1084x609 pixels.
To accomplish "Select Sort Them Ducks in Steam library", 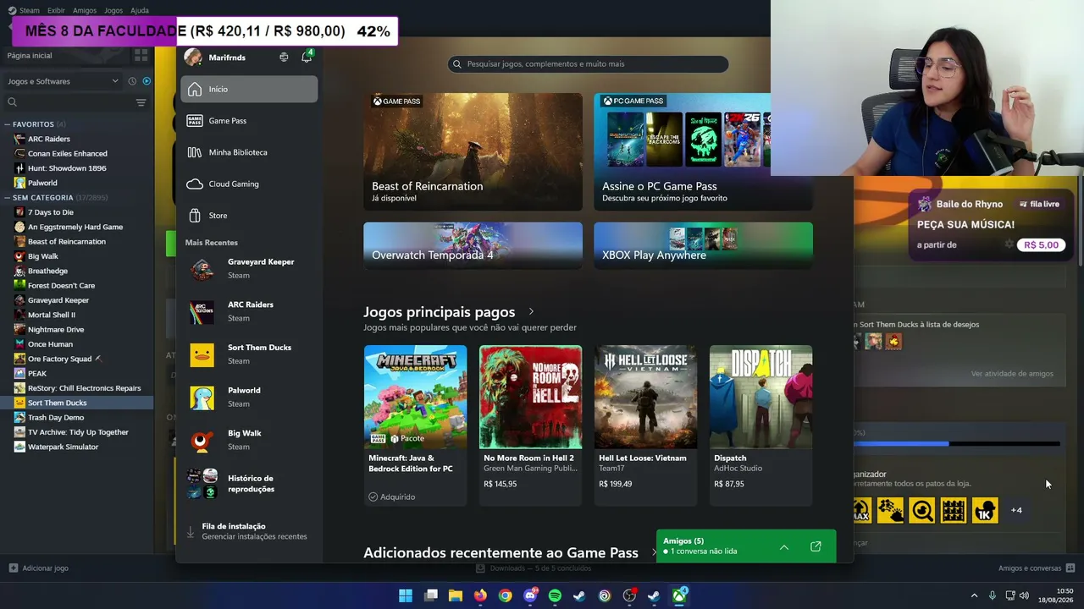I will pyautogui.click(x=76, y=403).
